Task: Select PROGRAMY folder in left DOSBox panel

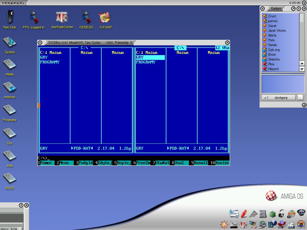Action: [50, 62]
